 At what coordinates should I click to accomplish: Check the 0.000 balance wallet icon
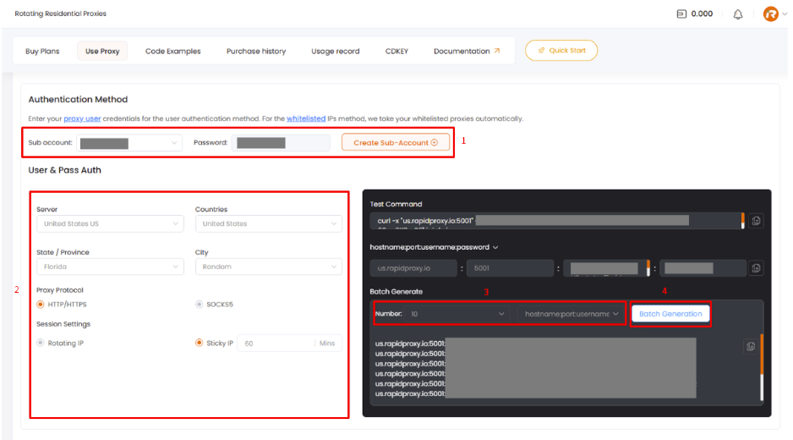point(681,14)
